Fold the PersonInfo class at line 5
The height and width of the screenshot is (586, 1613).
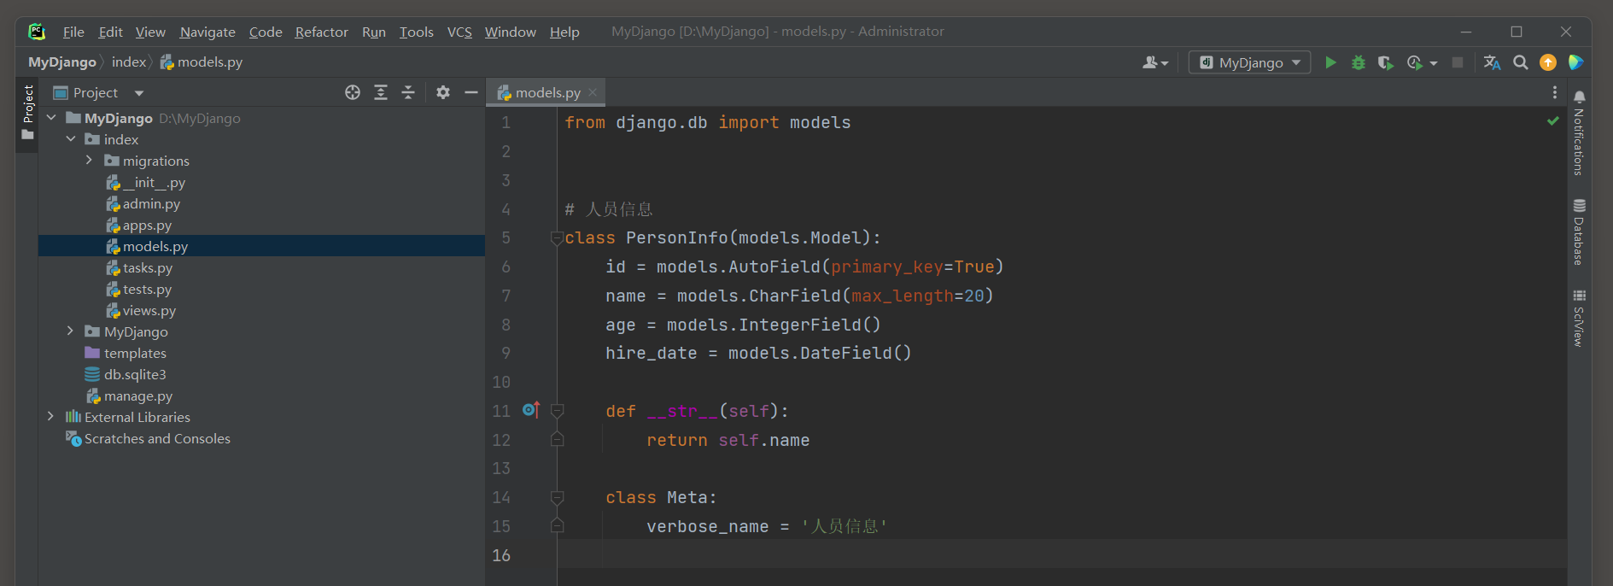click(x=557, y=238)
